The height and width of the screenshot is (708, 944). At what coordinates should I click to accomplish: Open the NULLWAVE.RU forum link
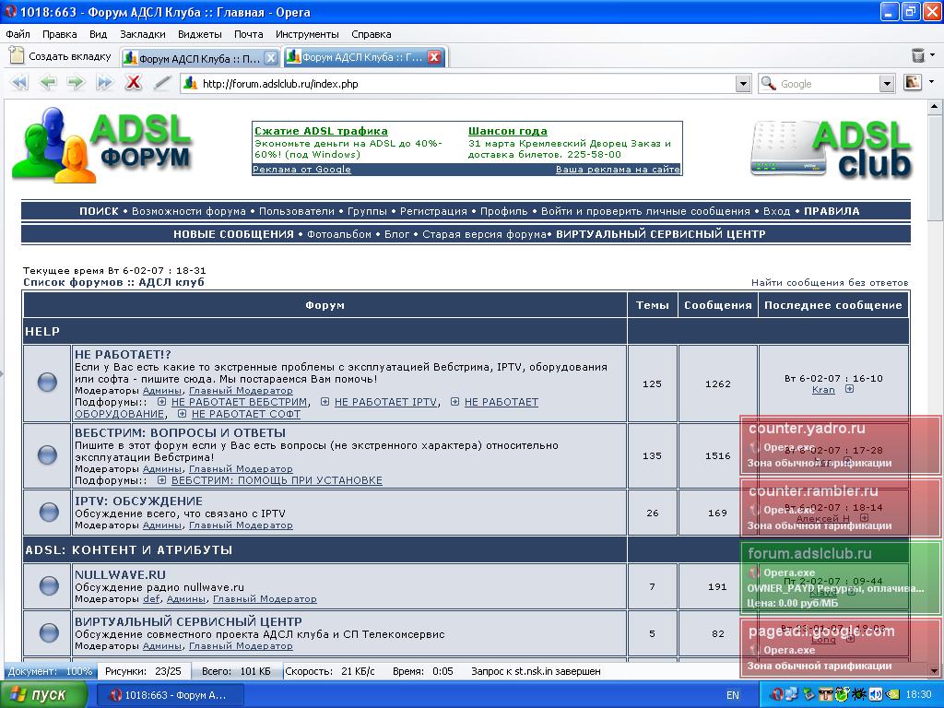tap(120, 575)
